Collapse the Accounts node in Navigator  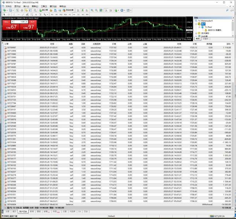pyautogui.click(x=196, y=24)
